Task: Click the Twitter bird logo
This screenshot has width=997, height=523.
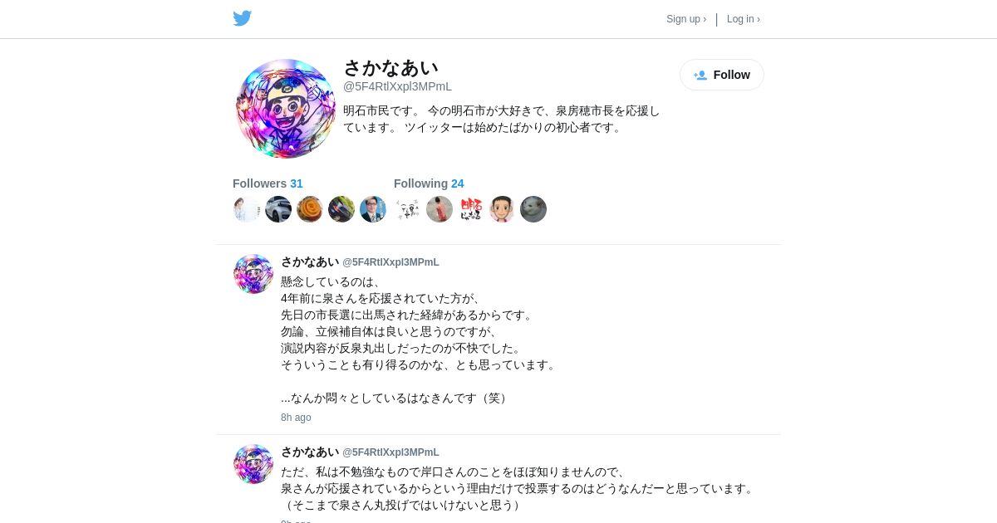Action: [242, 18]
